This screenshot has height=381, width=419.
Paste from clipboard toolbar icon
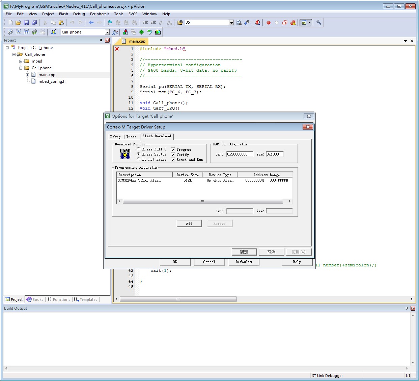(61, 23)
